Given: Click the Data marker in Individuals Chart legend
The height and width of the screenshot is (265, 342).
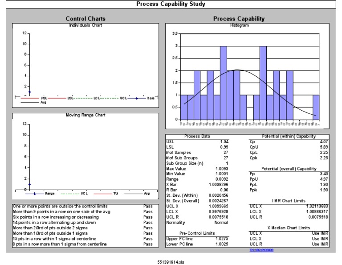Looking at the screenshot, I should (137, 98).
